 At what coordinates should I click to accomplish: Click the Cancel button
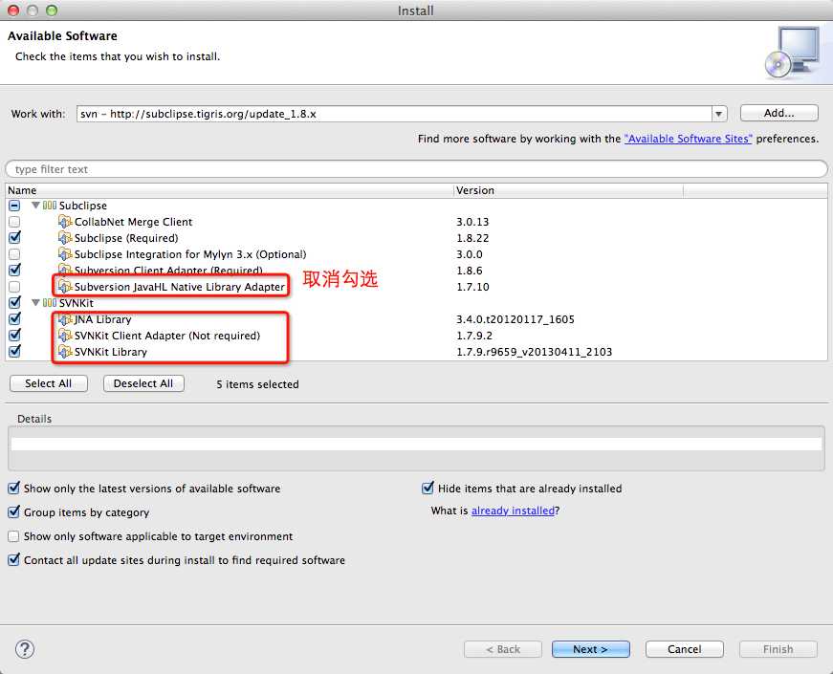click(684, 649)
